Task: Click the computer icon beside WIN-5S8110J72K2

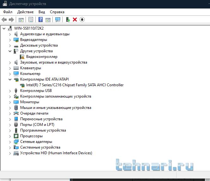Action: click(10, 28)
